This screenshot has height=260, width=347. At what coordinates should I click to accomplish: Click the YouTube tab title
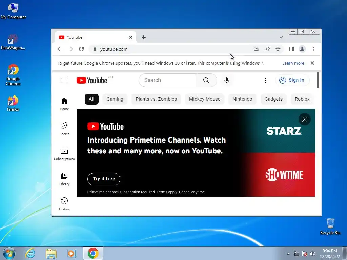(75, 37)
